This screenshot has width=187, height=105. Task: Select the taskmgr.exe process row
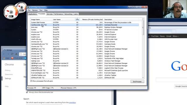click(84, 61)
